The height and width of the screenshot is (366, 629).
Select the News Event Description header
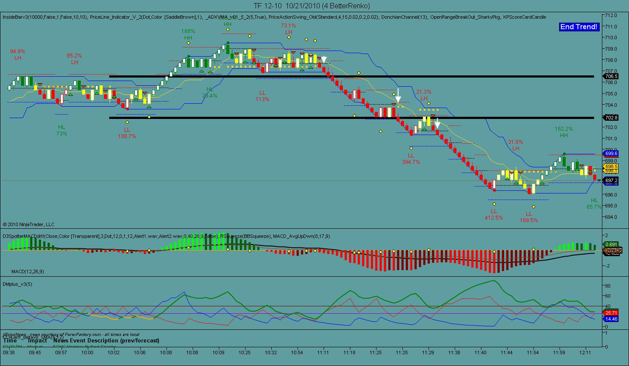click(x=106, y=340)
